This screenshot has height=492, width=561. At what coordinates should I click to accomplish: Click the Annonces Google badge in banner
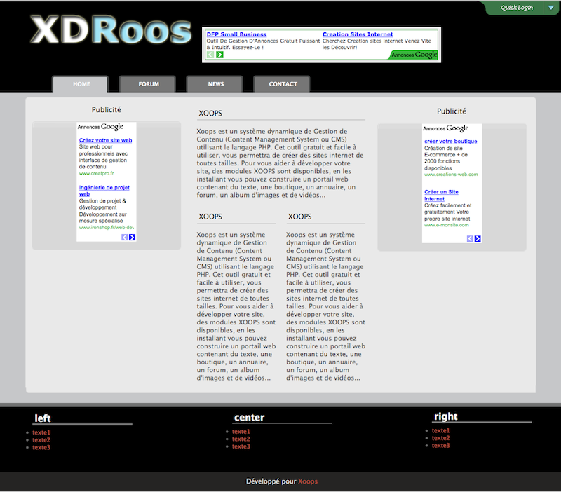414,55
